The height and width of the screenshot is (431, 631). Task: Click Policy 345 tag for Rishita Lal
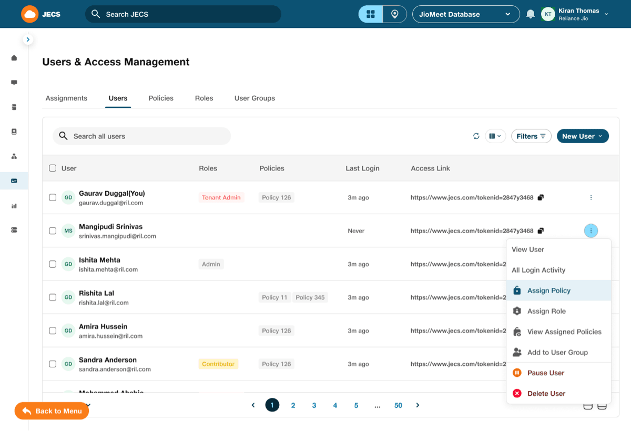coord(310,297)
